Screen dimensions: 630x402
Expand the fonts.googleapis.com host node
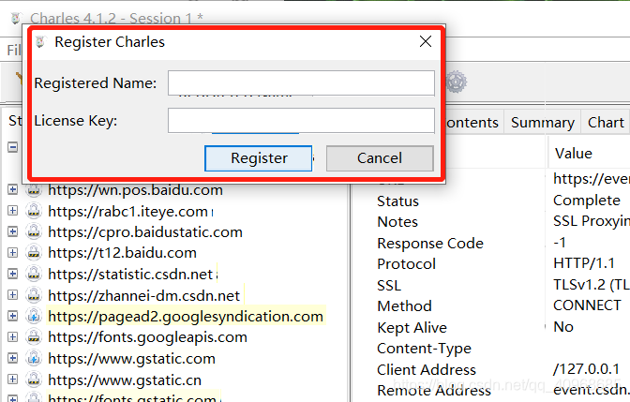tap(13, 337)
